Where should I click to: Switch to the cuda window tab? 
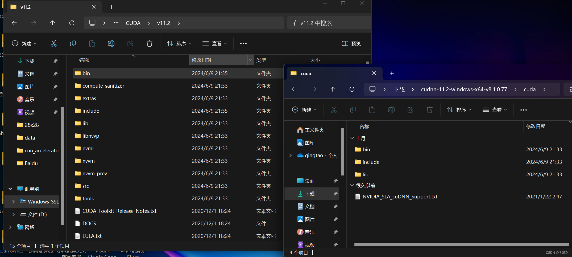click(306, 73)
